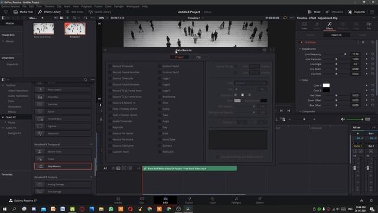Open the Edit Index panel
Screen dimensions: 378x213
74,12
